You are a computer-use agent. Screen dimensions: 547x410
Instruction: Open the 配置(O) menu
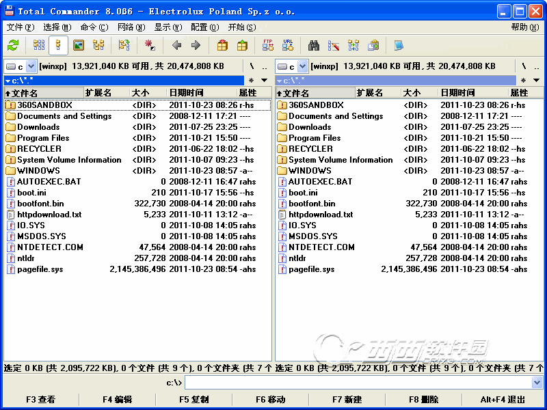pos(205,27)
